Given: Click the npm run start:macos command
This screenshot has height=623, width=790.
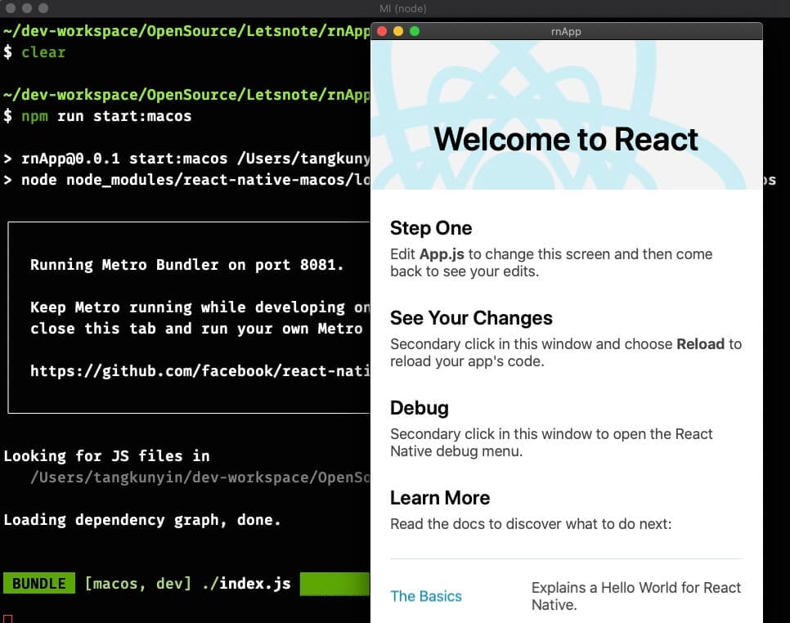Looking at the screenshot, I should (106, 116).
